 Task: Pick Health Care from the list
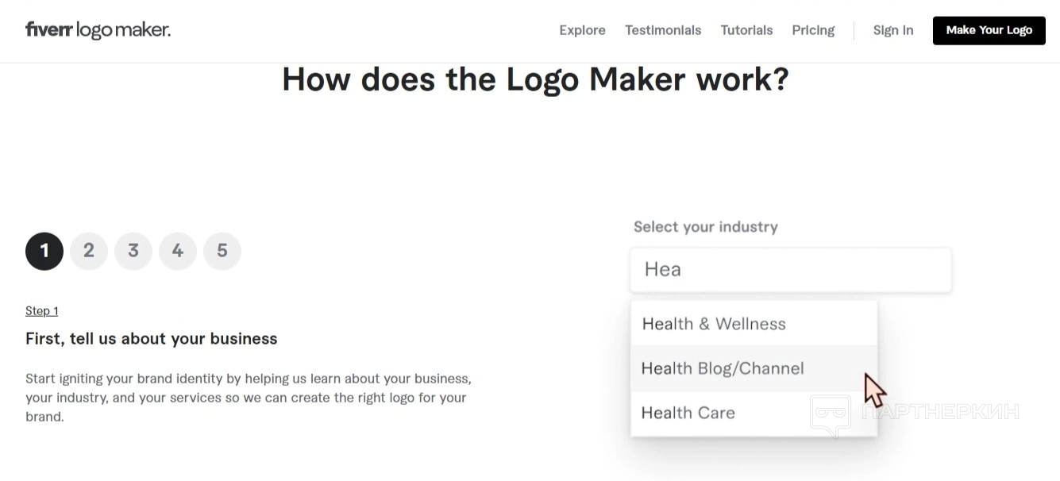(x=688, y=413)
